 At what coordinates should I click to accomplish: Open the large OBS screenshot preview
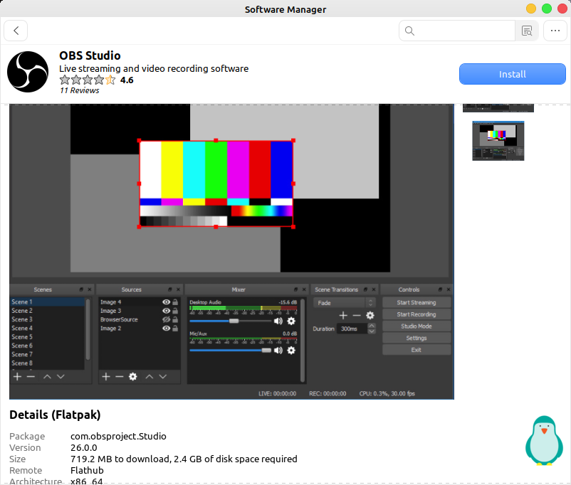tap(231, 252)
